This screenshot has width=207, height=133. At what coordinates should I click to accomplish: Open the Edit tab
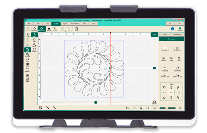coord(38,24)
